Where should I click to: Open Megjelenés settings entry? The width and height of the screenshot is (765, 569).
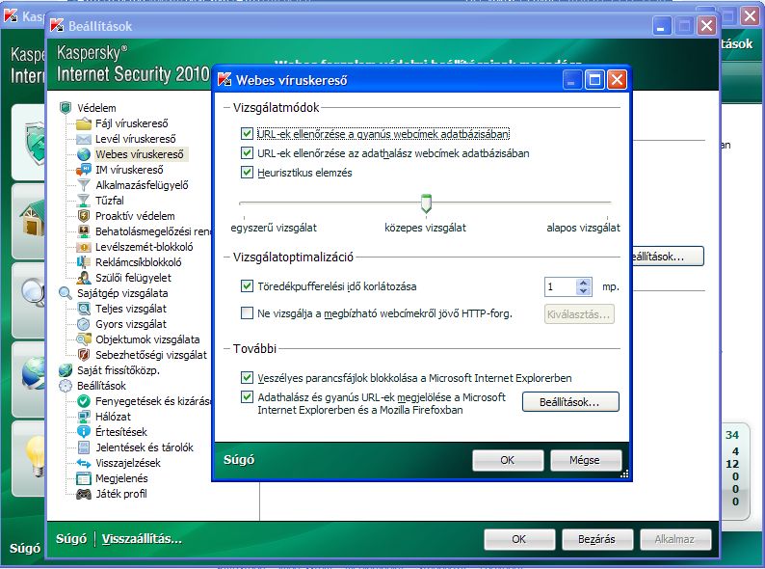point(121,478)
